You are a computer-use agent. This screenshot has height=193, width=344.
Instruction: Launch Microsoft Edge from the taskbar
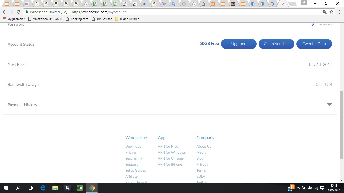[x=43, y=188]
